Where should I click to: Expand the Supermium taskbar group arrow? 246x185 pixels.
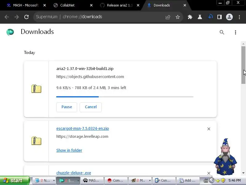78,180
